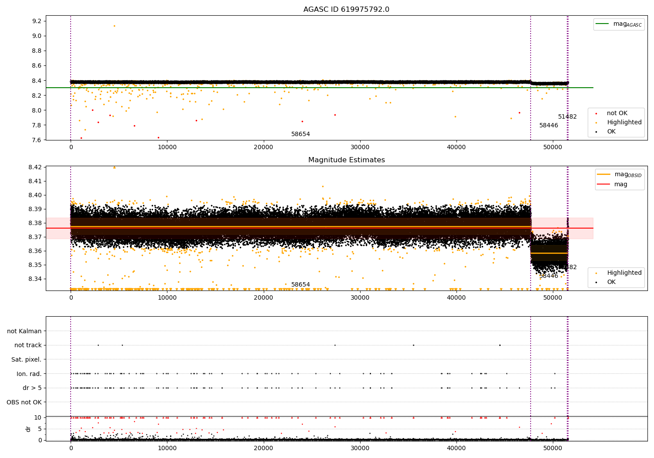The image size is (654, 458).
Task: Click the "not Kalman" row label
Action: (x=24, y=332)
